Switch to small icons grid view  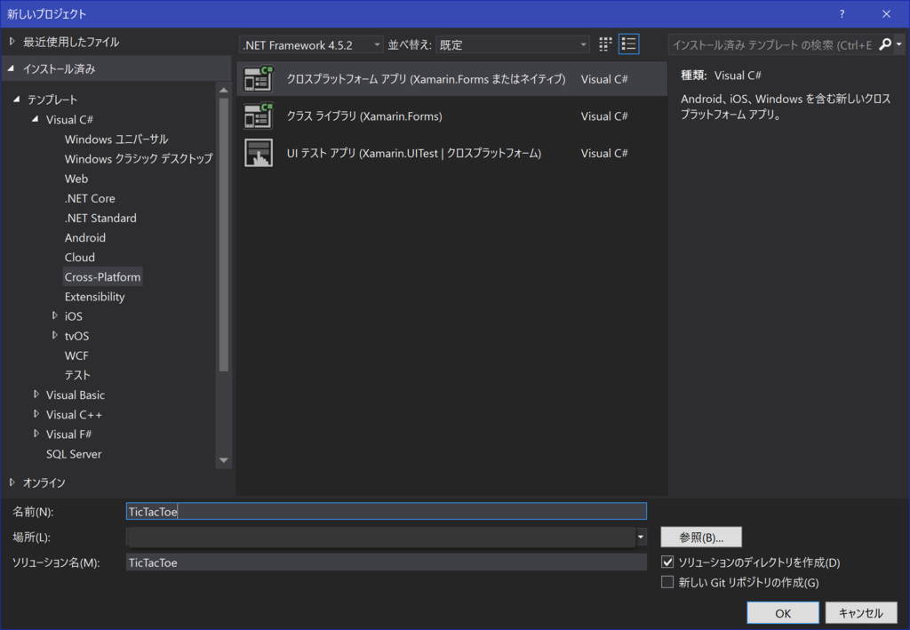coord(605,44)
